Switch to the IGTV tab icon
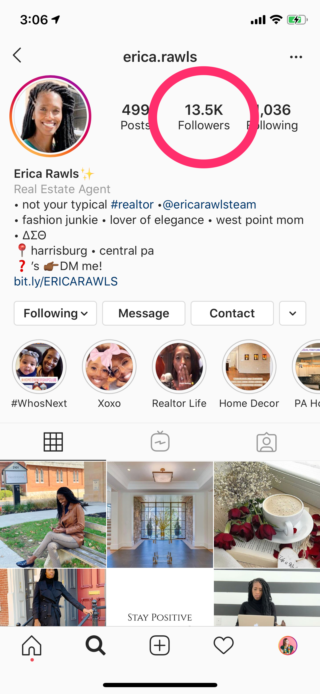 pyautogui.click(x=160, y=441)
